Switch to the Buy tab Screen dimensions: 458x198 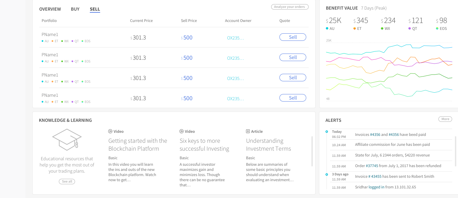pyautogui.click(x=75, y=9)
